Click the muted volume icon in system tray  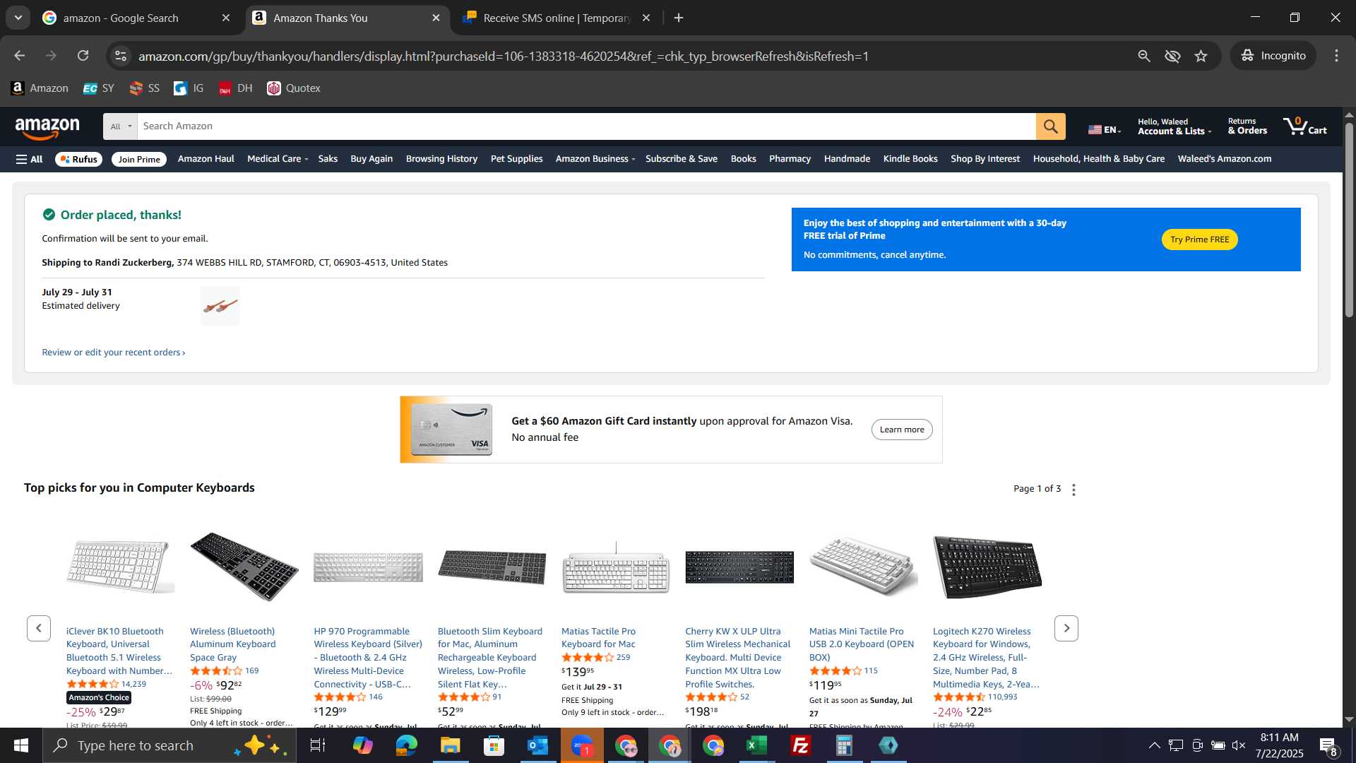click(x=1239, y=745)
